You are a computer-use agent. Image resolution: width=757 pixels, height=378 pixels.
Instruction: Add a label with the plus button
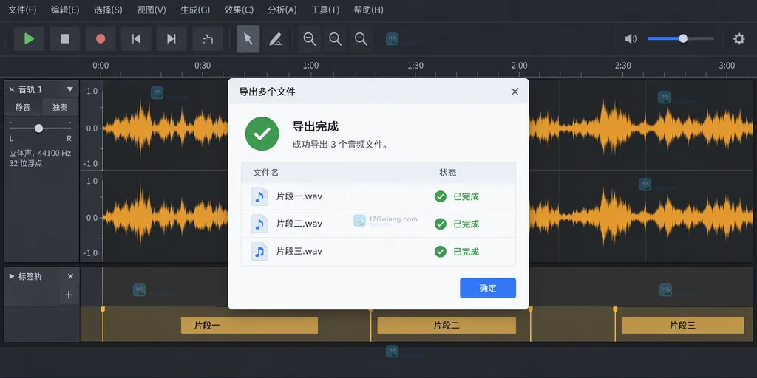tap(69, 295)
